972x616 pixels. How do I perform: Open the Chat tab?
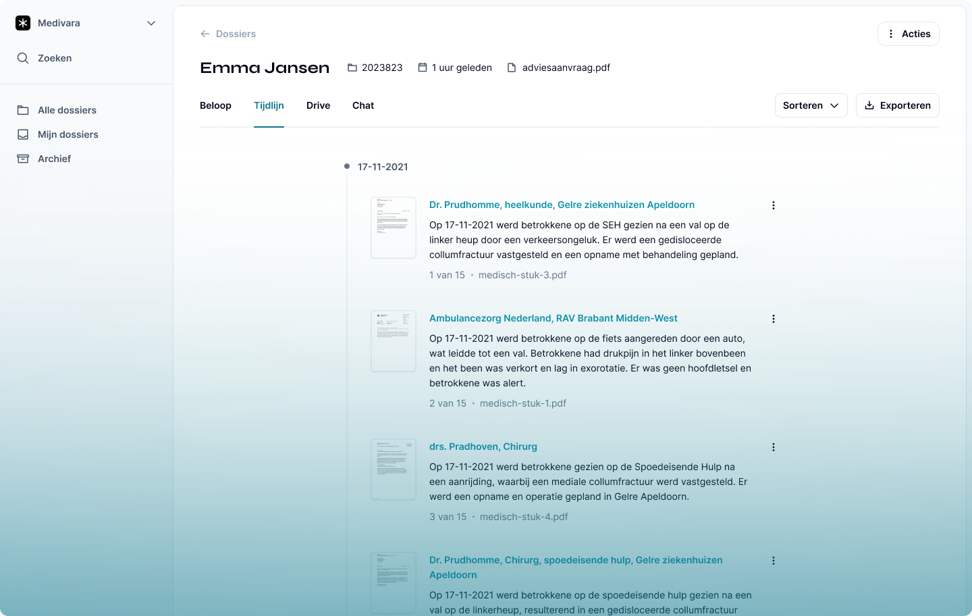pyautogui.click(x=362, y=105)
